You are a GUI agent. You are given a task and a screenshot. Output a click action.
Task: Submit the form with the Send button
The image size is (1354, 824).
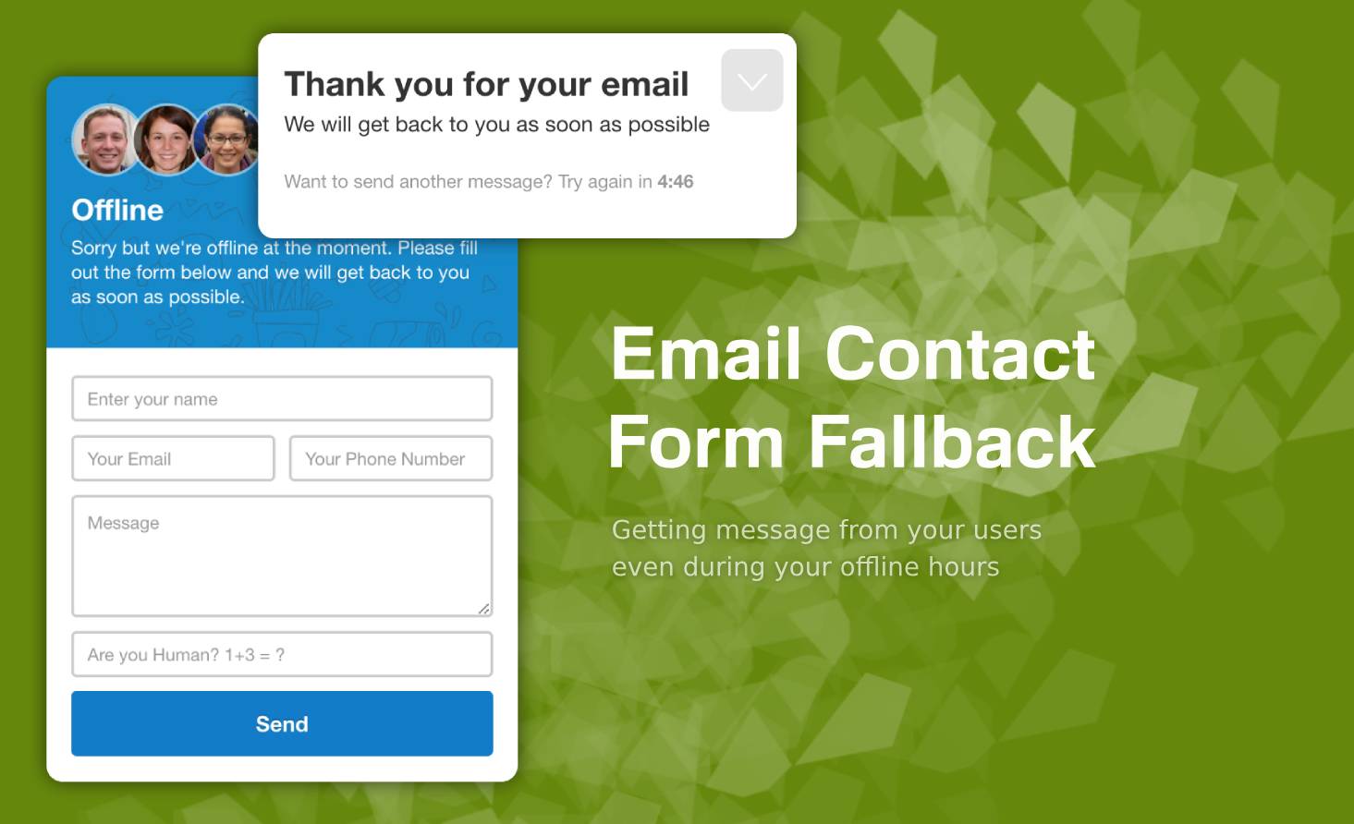point(282,723)
